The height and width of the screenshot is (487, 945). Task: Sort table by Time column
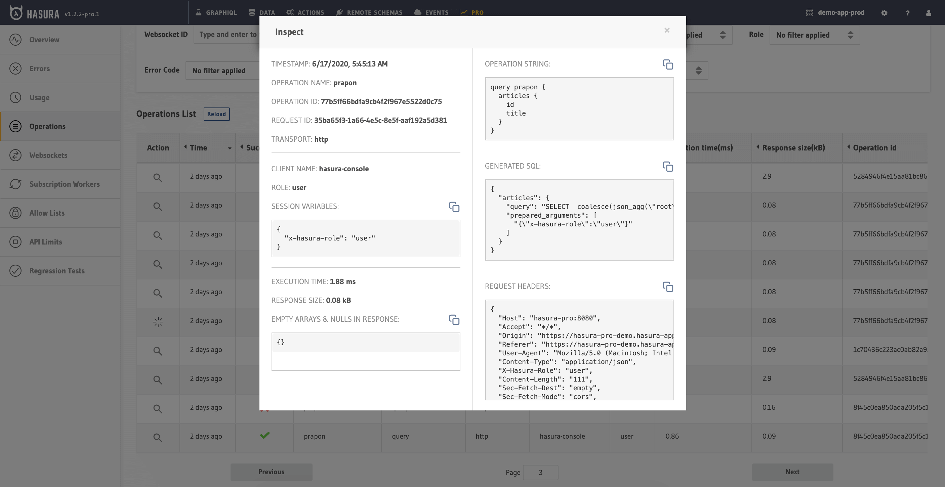coord(207,148)
